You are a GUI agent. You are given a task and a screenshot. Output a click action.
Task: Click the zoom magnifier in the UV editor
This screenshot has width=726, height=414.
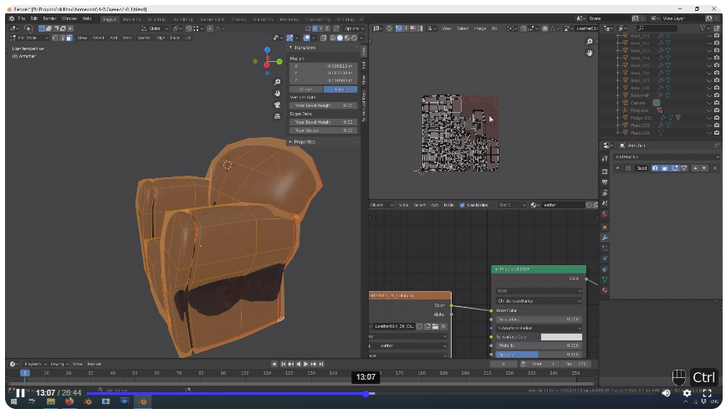(x=590, y=42)
